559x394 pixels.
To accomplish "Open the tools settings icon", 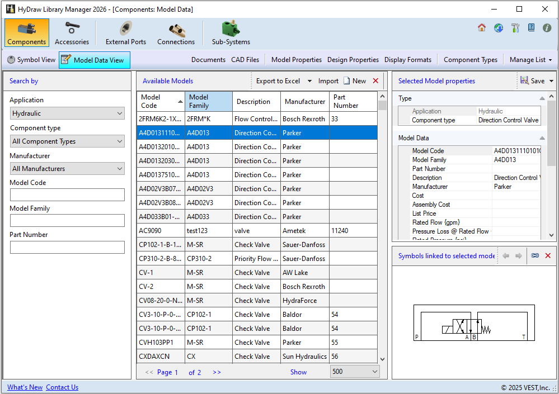I will 515,28.
